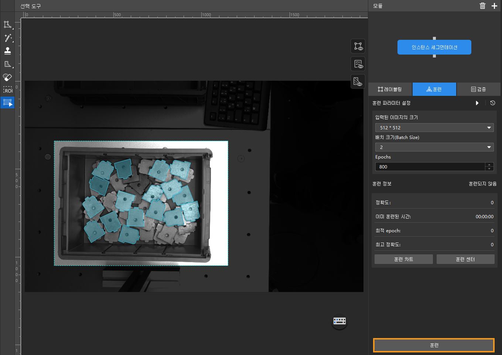
Task: Restore parameter defaults via history icon
Action: coord(493,103)
